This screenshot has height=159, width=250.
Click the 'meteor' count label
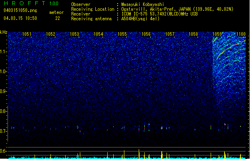click(56, 12)
